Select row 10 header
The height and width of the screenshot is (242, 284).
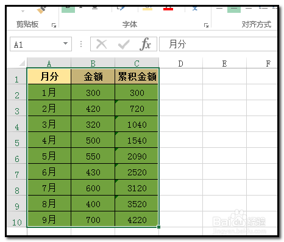pos(17,219)
